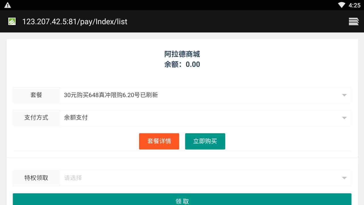The height and width of the screenshot is (205, 364).
Task: Click the 套餐 field label
Action: click(36, 95)
